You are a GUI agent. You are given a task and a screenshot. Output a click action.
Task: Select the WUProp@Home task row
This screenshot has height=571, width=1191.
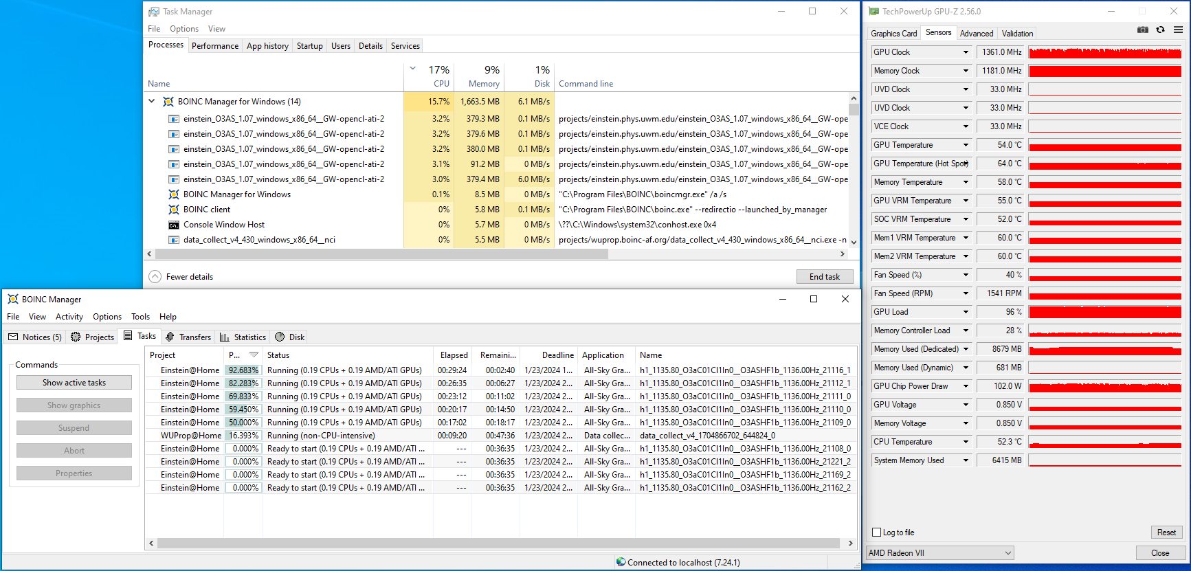point(501,435)
